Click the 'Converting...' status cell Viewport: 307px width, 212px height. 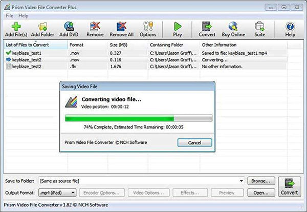[x=214, y=60]
